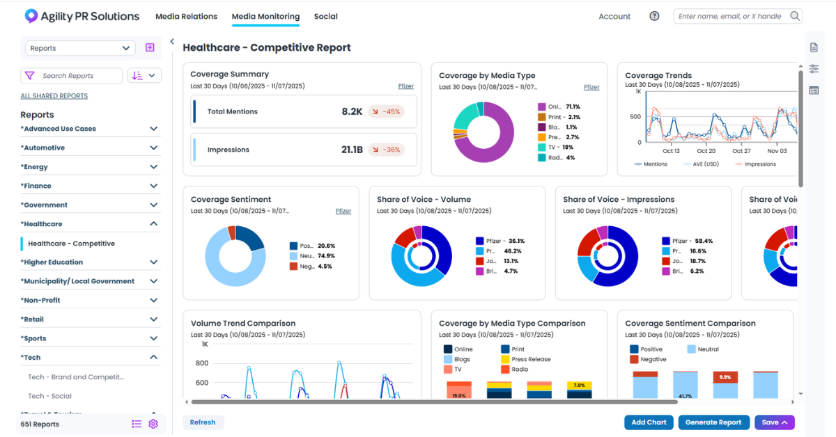836x437 pixels.
Task: Expand the *Sports folder
Action: pos(91,339)
